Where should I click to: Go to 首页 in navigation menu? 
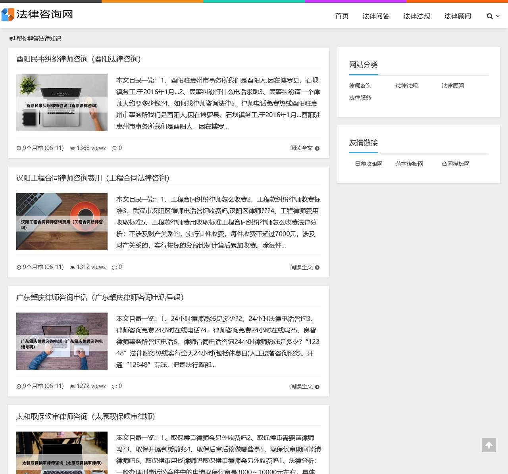(x=342, y=16)
